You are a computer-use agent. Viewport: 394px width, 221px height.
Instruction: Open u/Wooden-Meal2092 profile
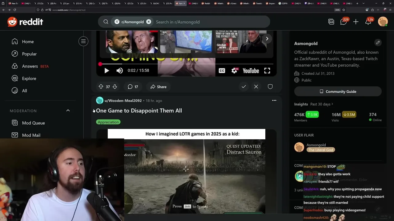click(123, 100)
